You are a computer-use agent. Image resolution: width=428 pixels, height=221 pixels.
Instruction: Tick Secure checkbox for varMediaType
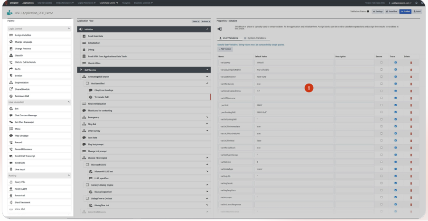point(381,169)
